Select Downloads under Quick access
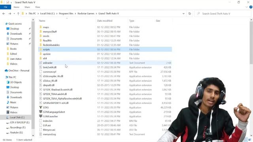 tap(16, 34)
